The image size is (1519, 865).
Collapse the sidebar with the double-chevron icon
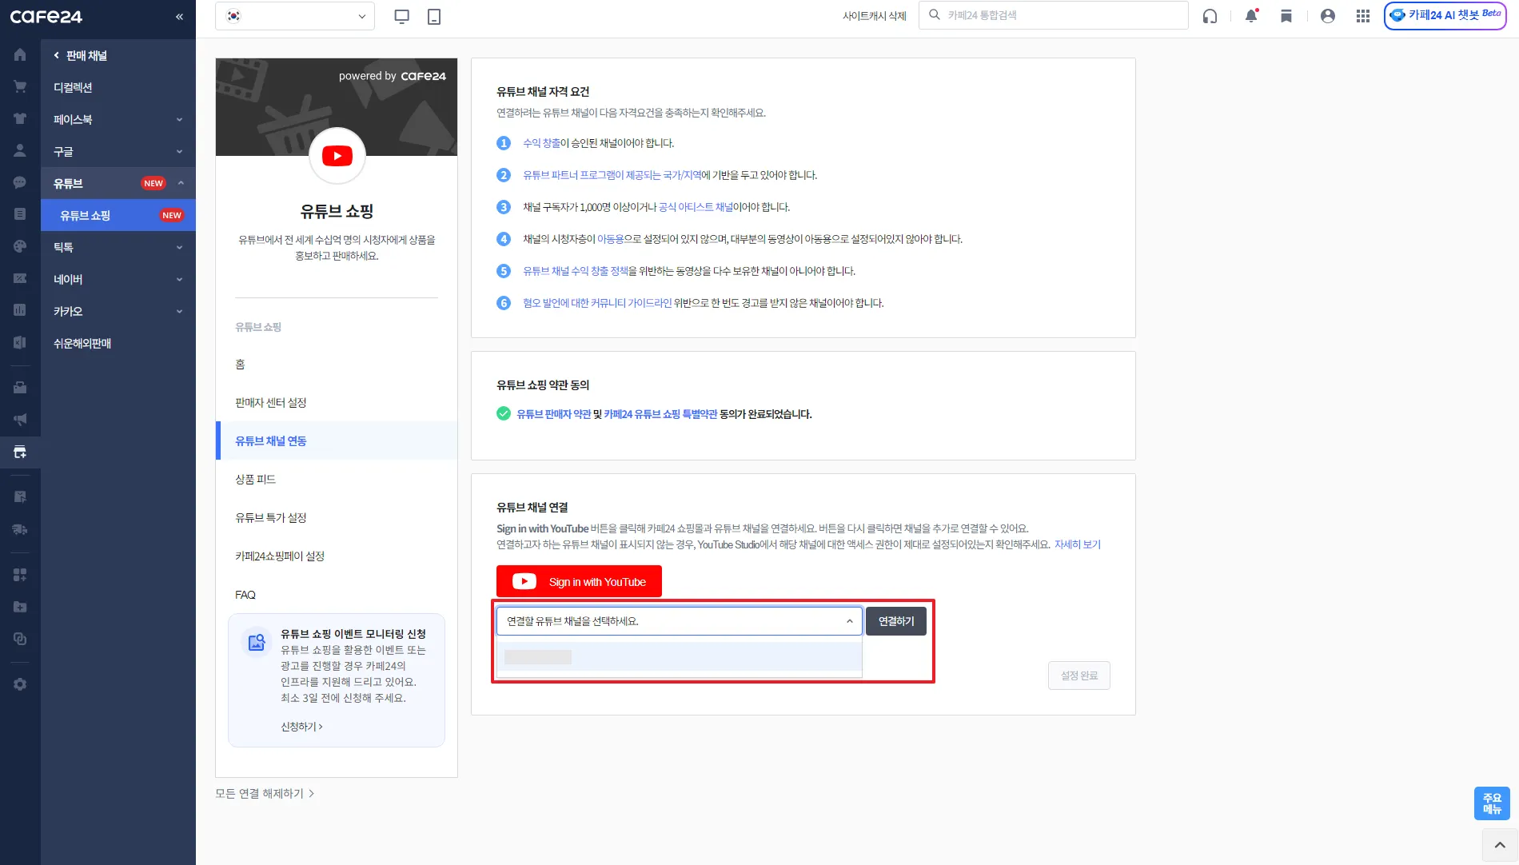[x=179, y=17]
